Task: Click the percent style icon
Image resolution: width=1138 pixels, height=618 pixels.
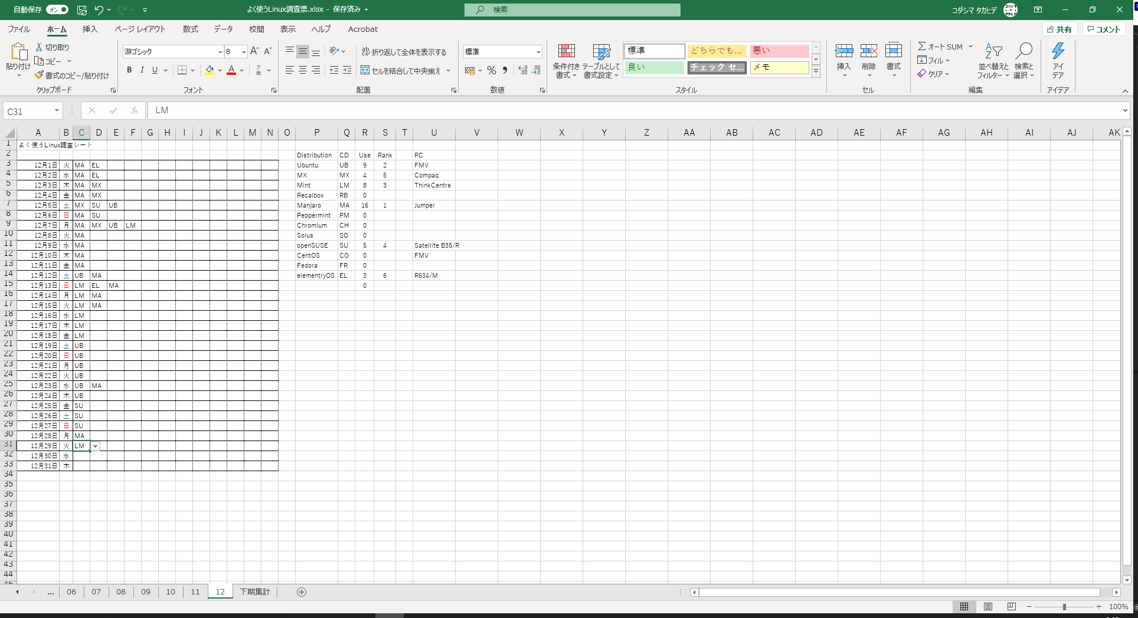Action: (491, 71)
